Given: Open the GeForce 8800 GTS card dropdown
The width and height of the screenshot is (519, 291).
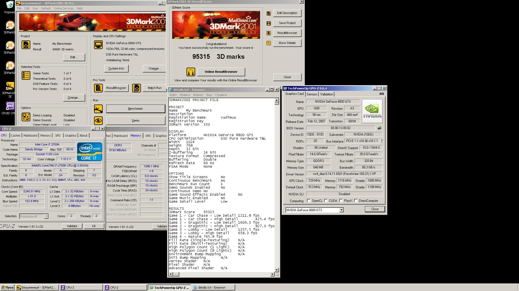Looking at the screenshot, I should [341, 210].
